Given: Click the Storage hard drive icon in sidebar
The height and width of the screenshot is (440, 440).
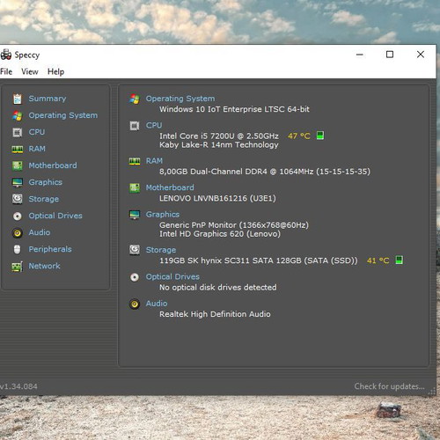Looking at the screenshot, I should (x=18, y=199).
